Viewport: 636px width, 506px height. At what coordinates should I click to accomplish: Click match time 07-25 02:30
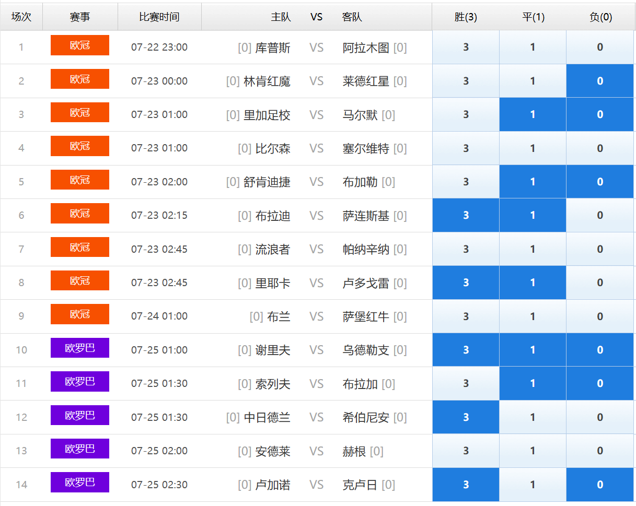pyautogui.click(x=159, y=485)
